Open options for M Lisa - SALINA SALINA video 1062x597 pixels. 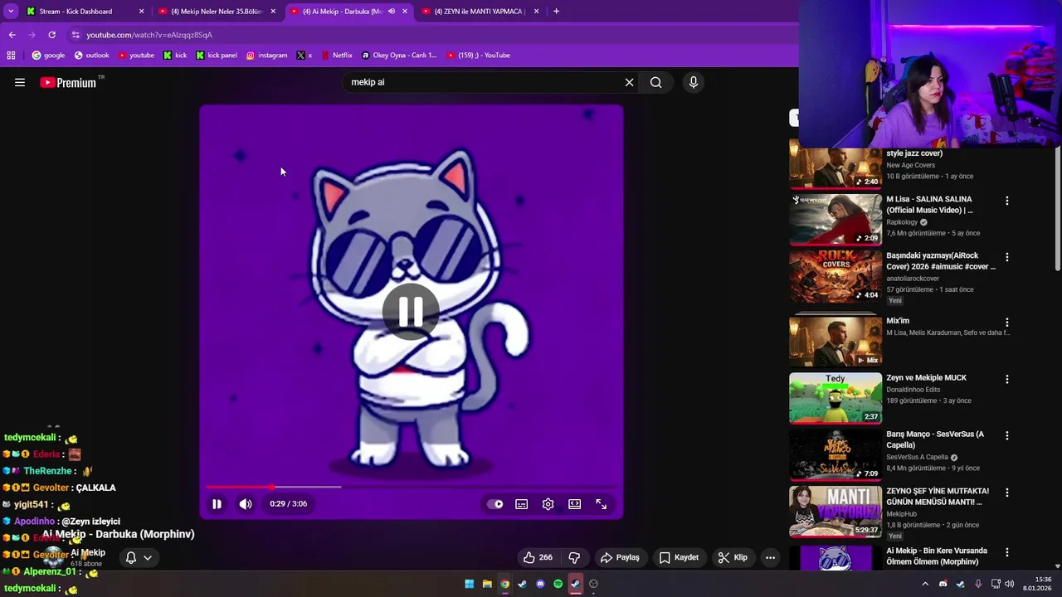pyautogui.click(x=1007, y=201)
